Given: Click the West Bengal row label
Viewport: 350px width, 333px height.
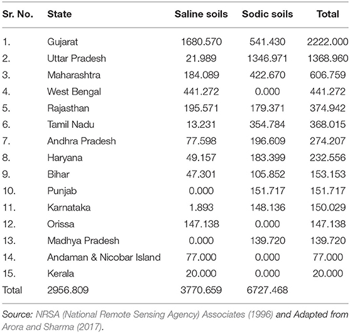Looking at the screenshot, I should (x=74, y=92).
